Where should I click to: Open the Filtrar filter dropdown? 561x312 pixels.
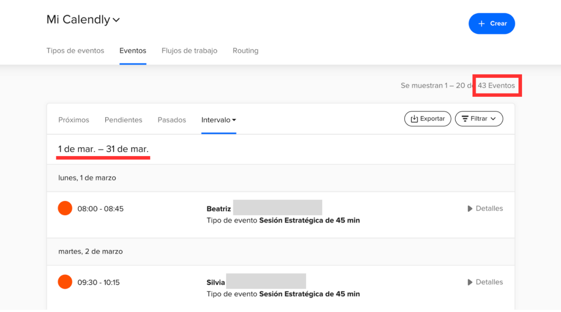(x=478, y=119)
